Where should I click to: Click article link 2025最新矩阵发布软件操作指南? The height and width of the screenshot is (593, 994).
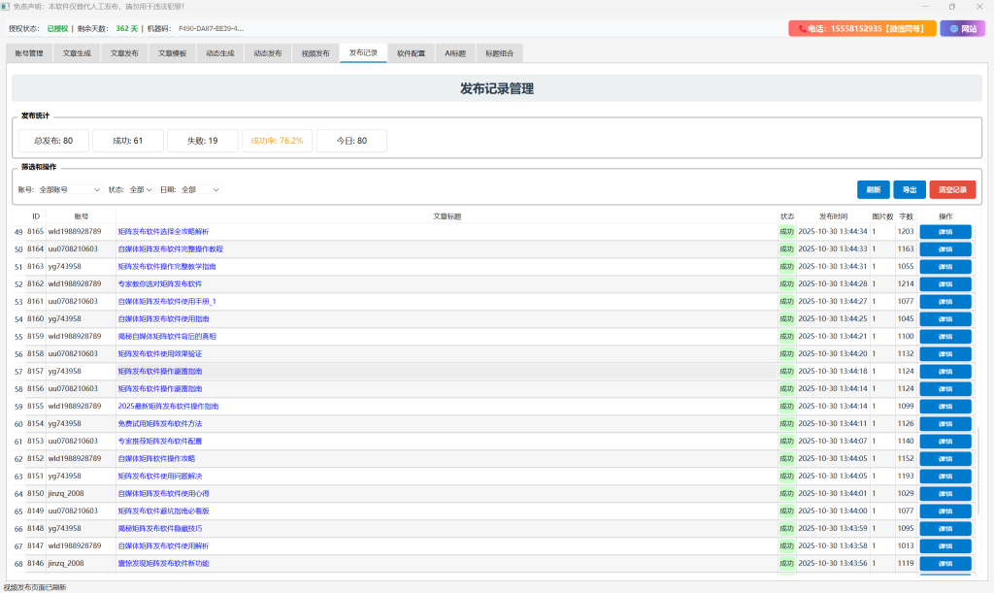coord(168,407)
